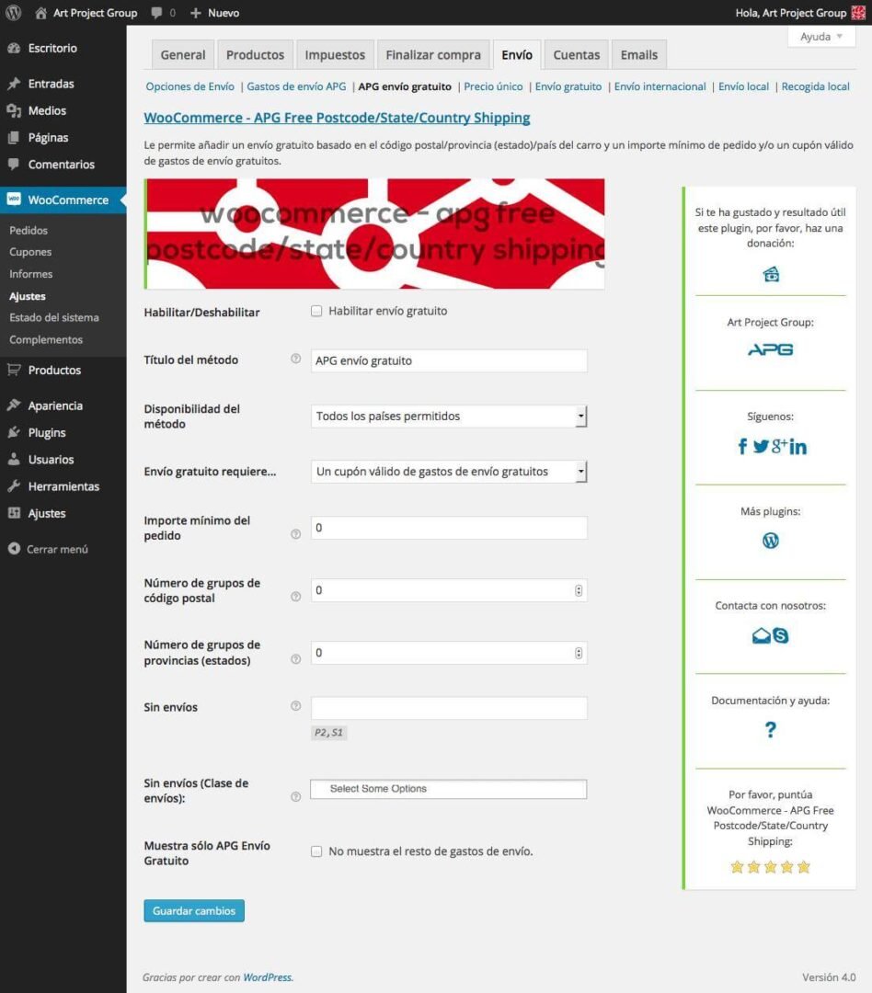
Task: Open the Twitter follow icon
Action: tap(761, 447)
